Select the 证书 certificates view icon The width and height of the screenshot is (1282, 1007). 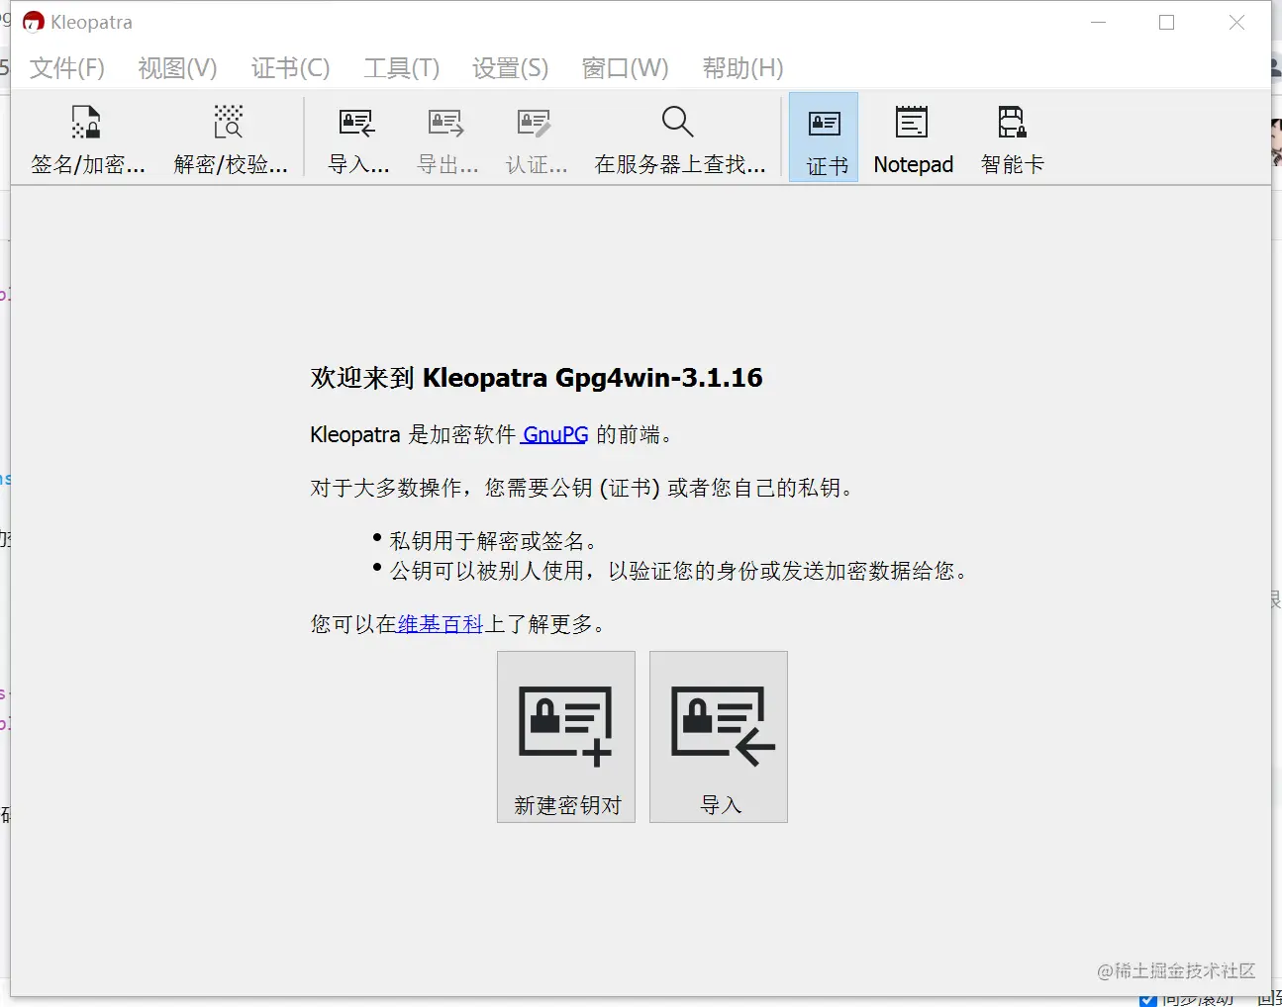click(x=824, y=137)
